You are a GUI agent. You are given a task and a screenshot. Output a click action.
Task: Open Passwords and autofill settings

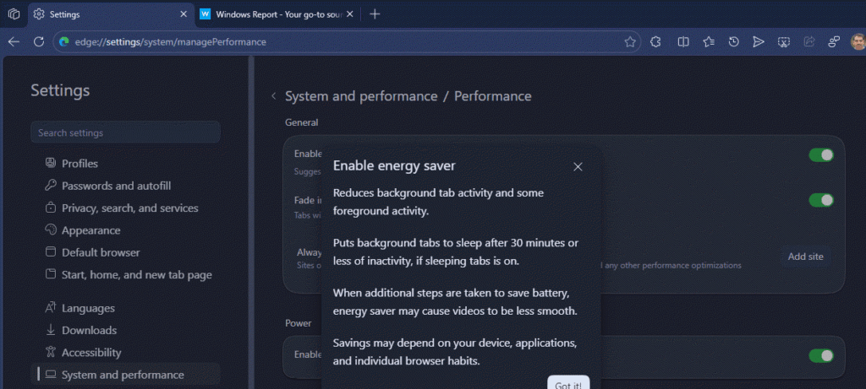[x=115, y=186]
